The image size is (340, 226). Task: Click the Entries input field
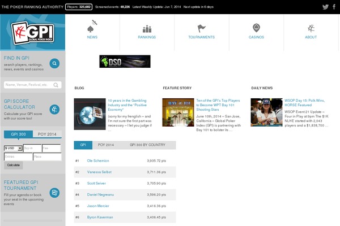(x=18, y=157)
